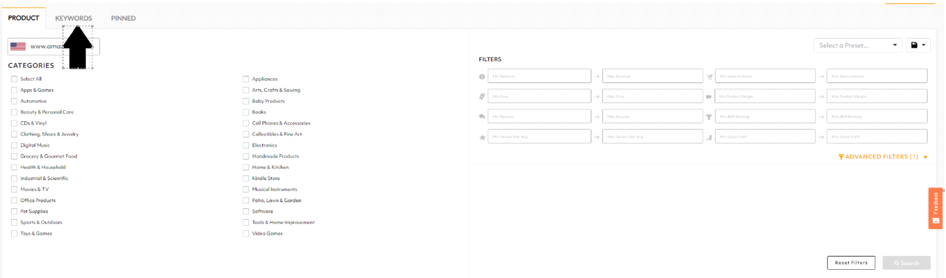Focus the Min Revenue input field

point(539,76)
